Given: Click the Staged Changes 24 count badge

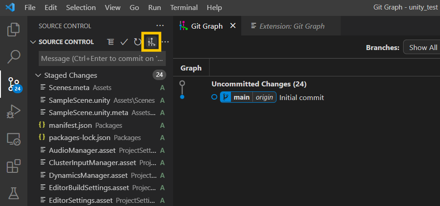Looking at the screenshot, I should click(159, 75).
